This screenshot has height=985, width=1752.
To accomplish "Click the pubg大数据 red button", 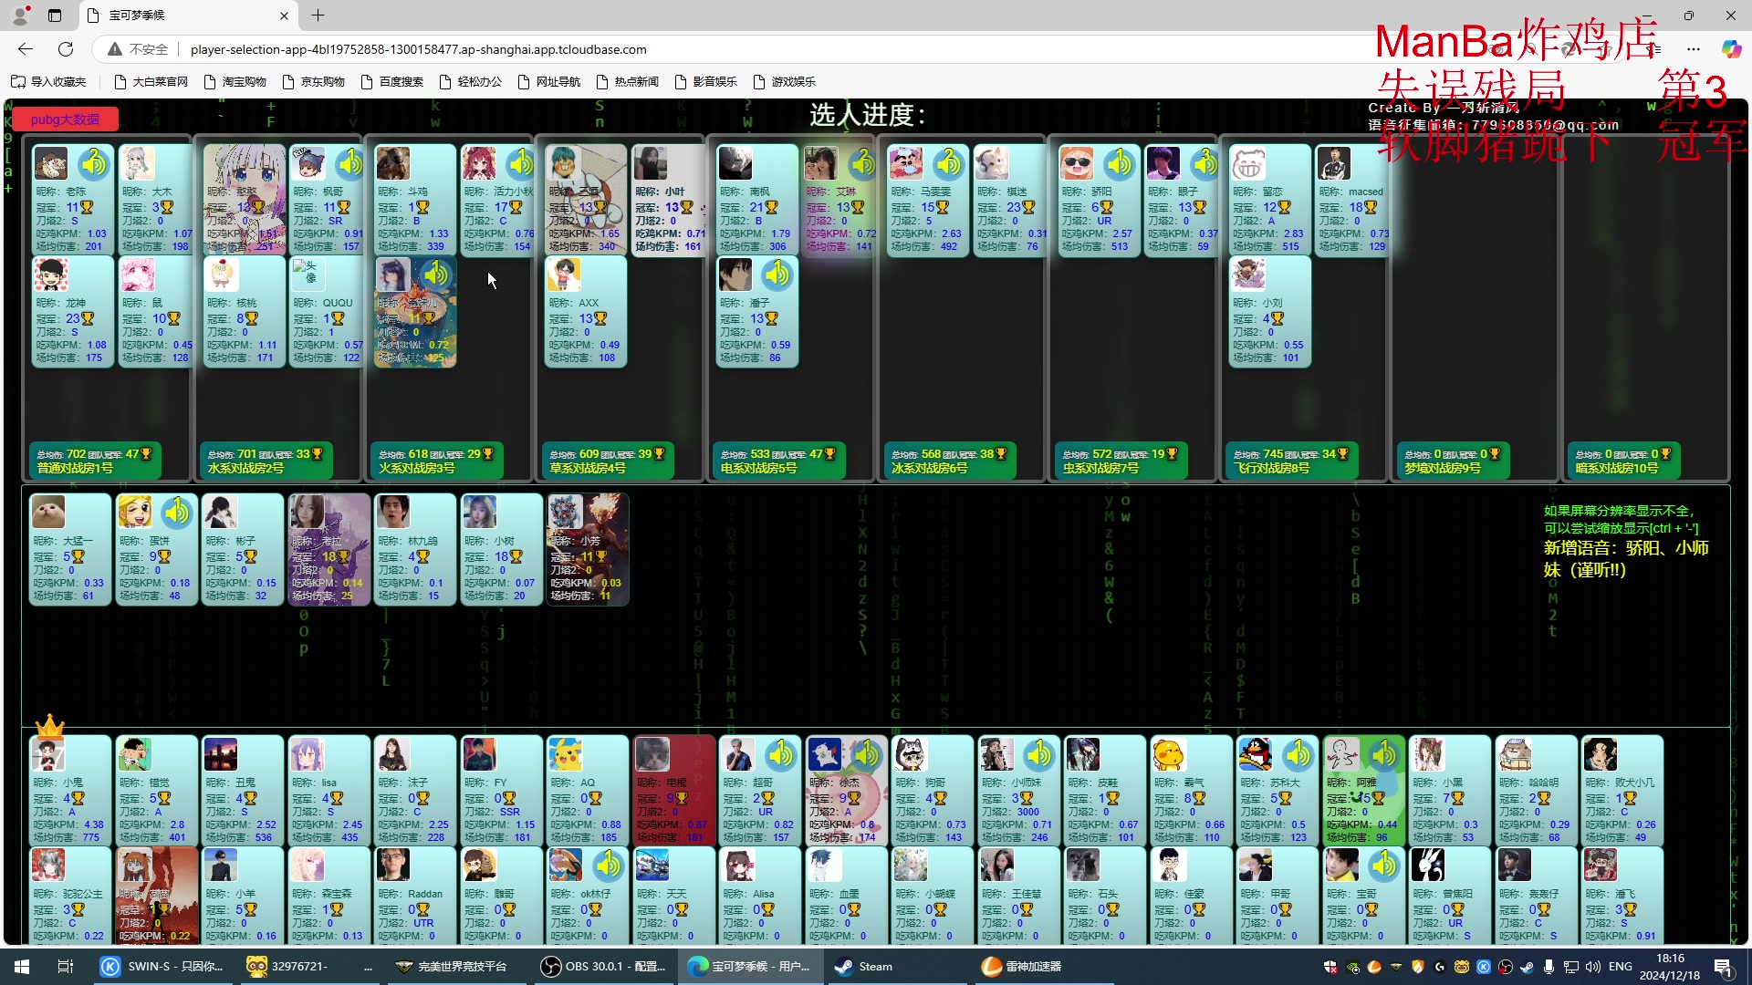I will pyautogui.click(x=65, y=118).
